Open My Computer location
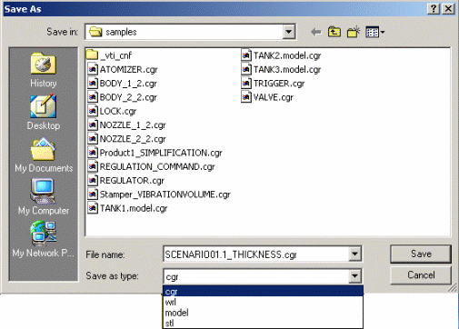 (44, 196)
